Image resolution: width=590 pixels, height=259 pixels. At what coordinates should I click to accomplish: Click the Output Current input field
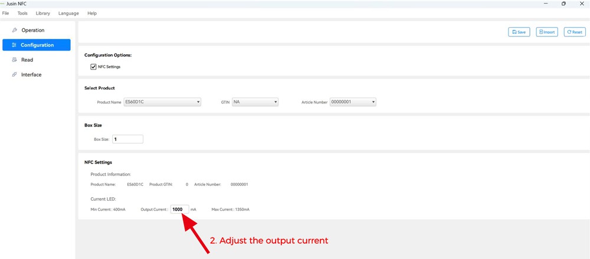[179, 210]
